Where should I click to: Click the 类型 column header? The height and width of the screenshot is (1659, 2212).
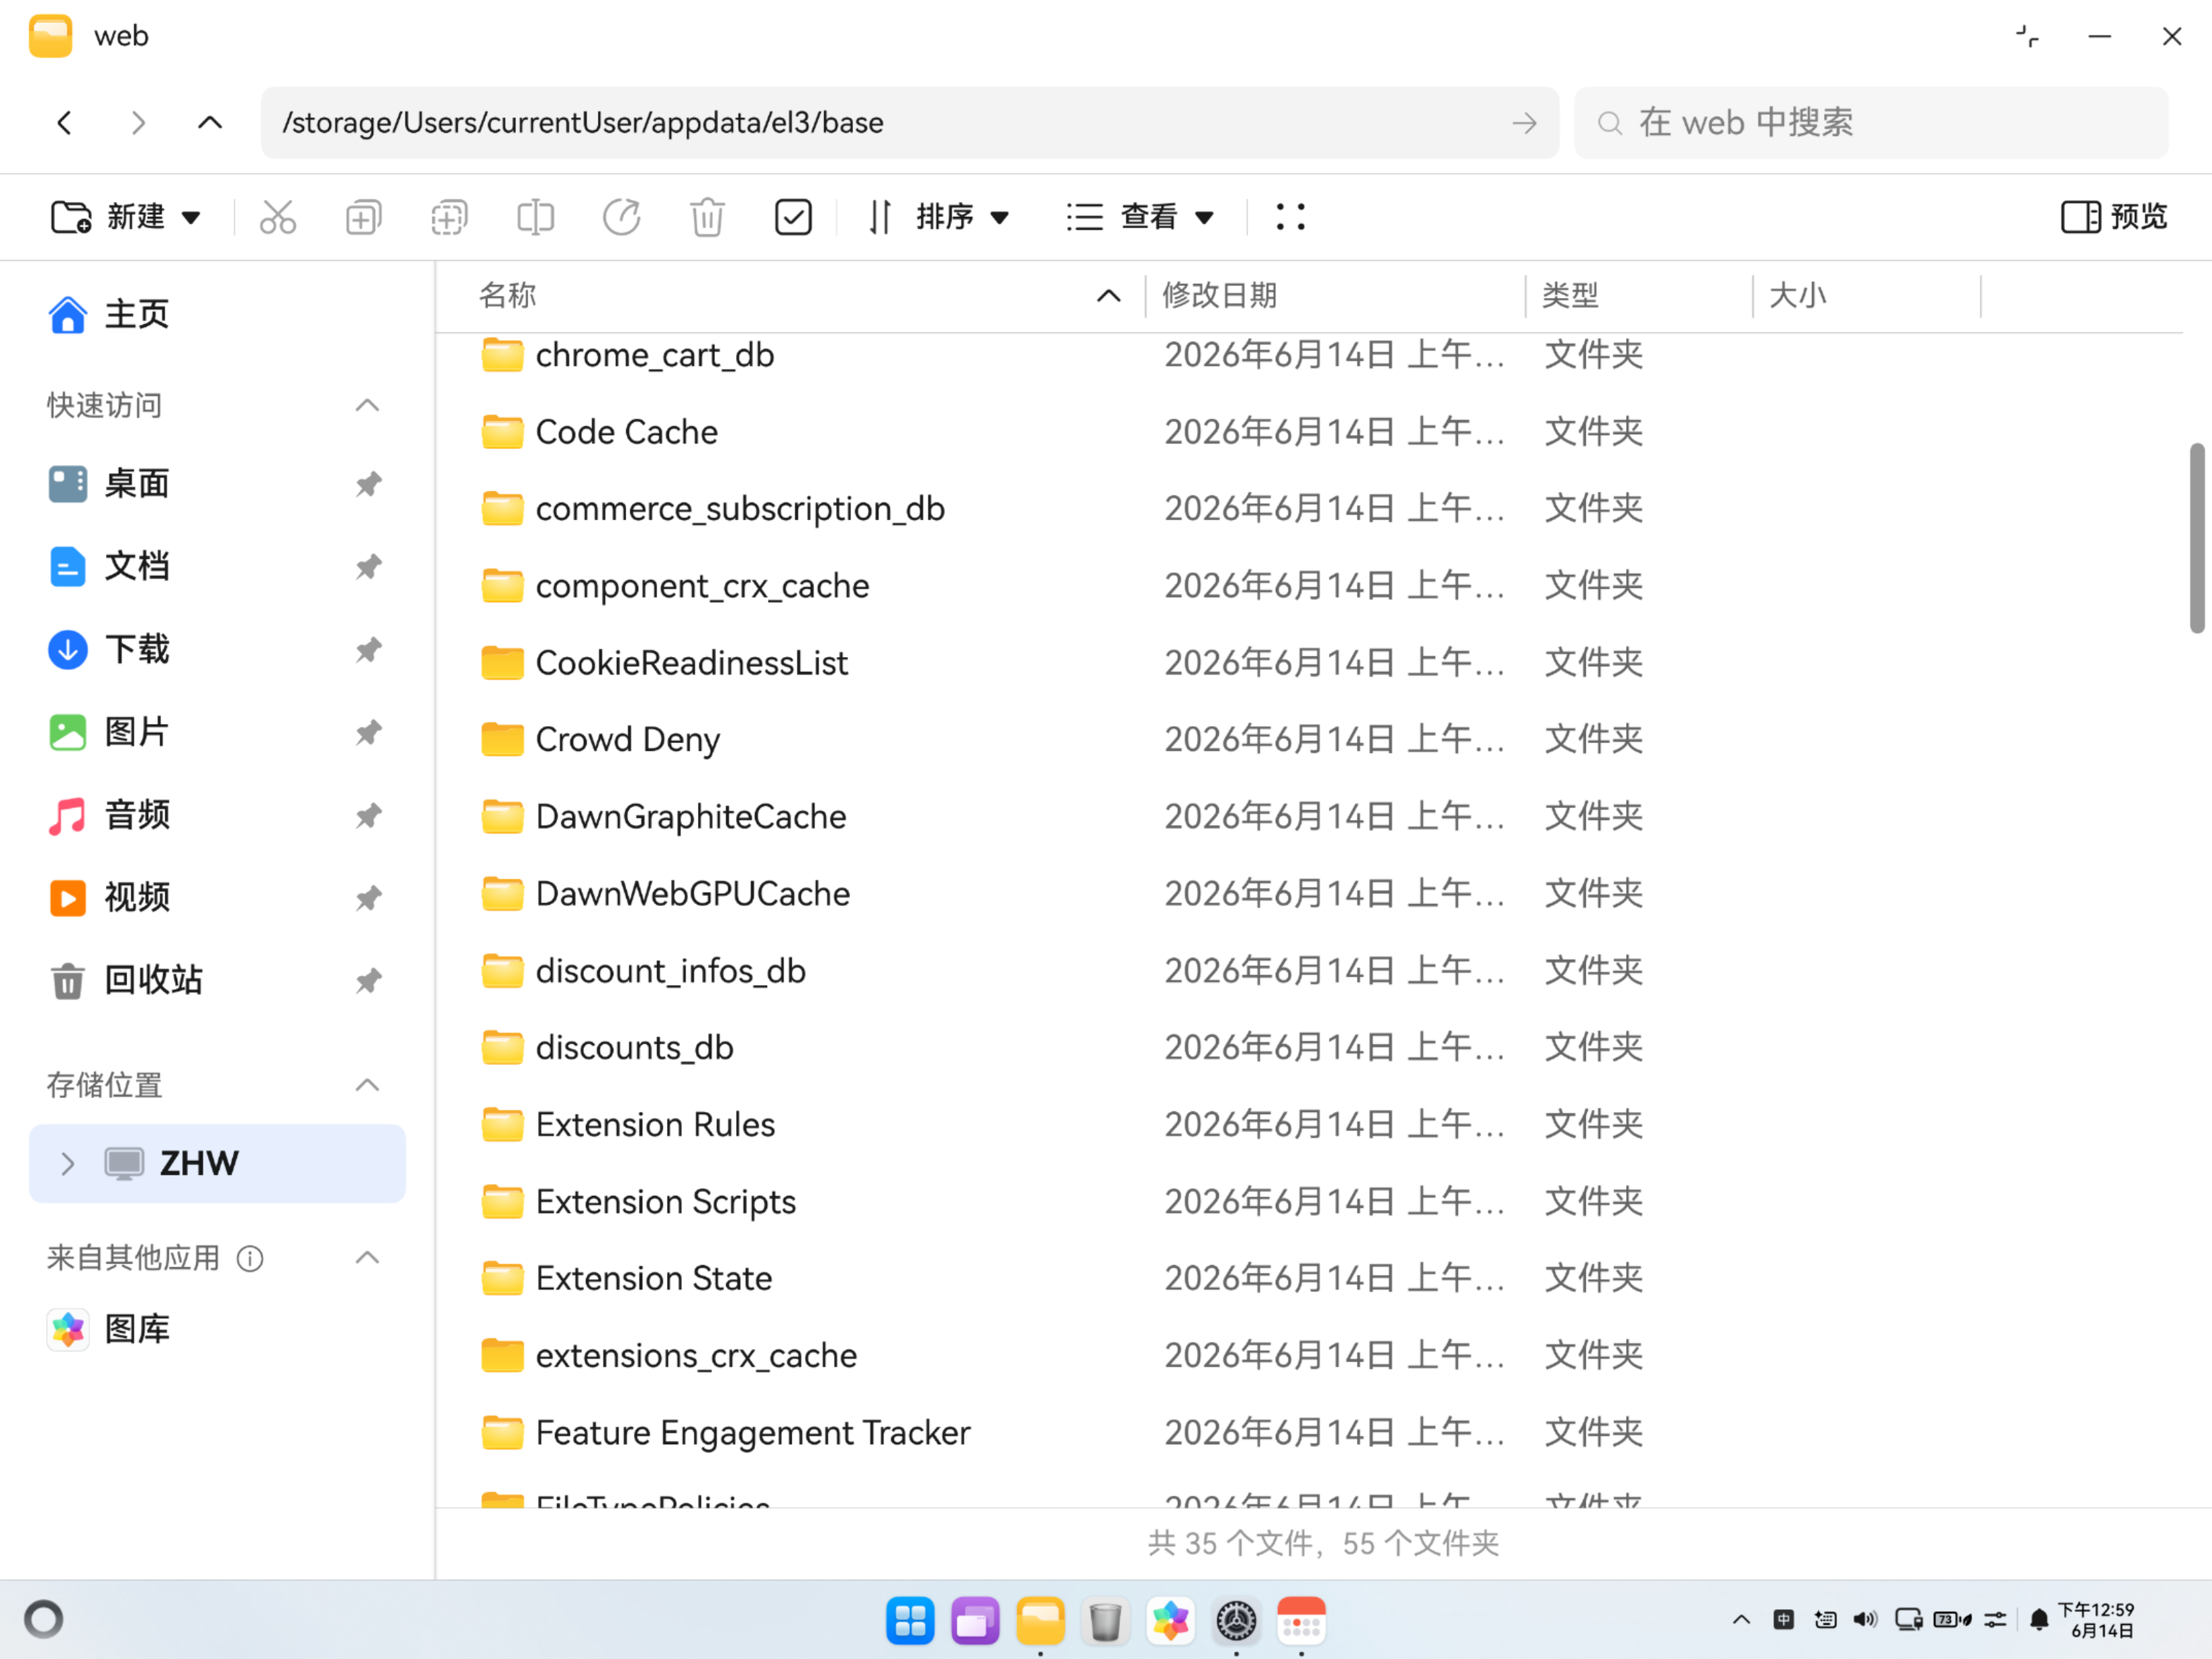pyautogui.click(x=1638, y=296)
